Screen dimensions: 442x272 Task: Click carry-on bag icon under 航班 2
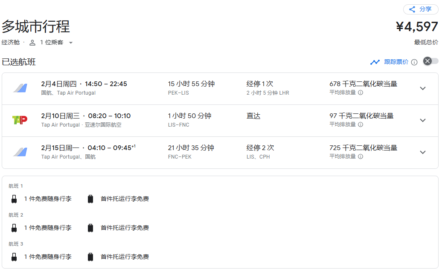[14, 228]
